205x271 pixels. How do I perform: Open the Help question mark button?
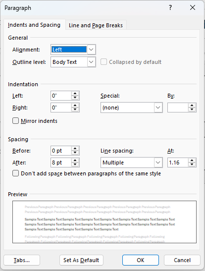pyautogui.click(x=170, y=7)
